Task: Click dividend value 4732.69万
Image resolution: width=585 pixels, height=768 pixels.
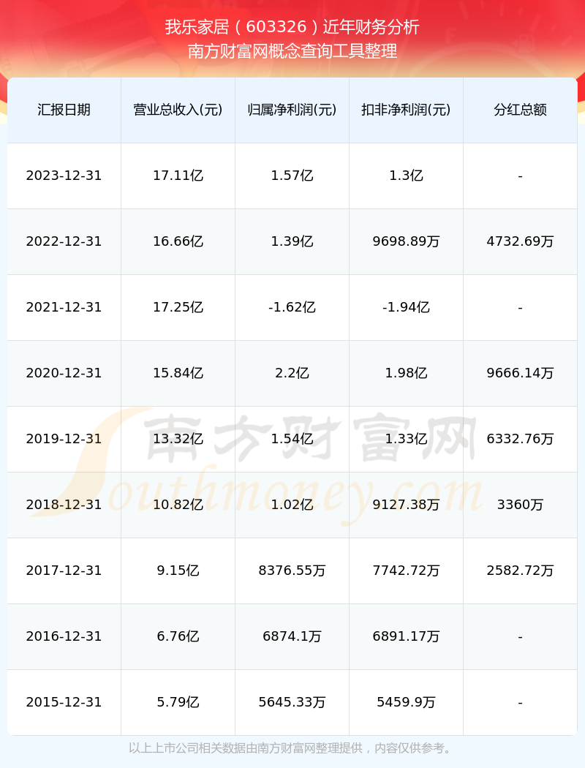Action: [x=521, y=241]
